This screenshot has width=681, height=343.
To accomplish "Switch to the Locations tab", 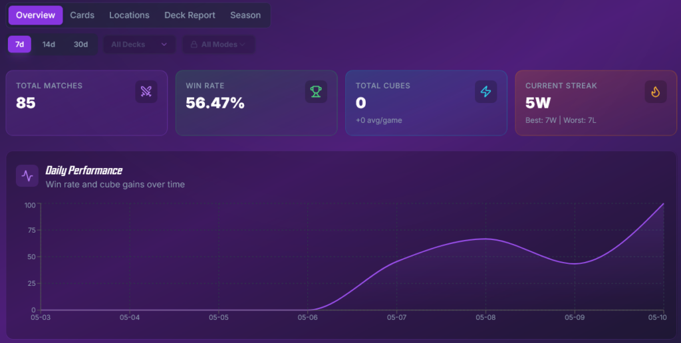I will point(129,15).
